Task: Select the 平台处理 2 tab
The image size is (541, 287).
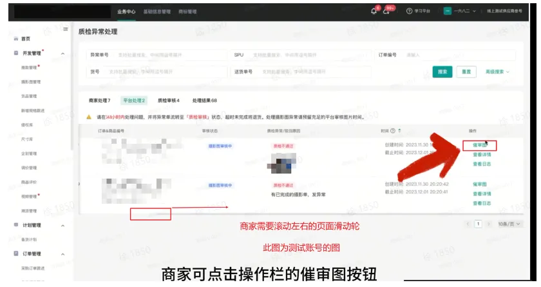Action: pos(134,101)
